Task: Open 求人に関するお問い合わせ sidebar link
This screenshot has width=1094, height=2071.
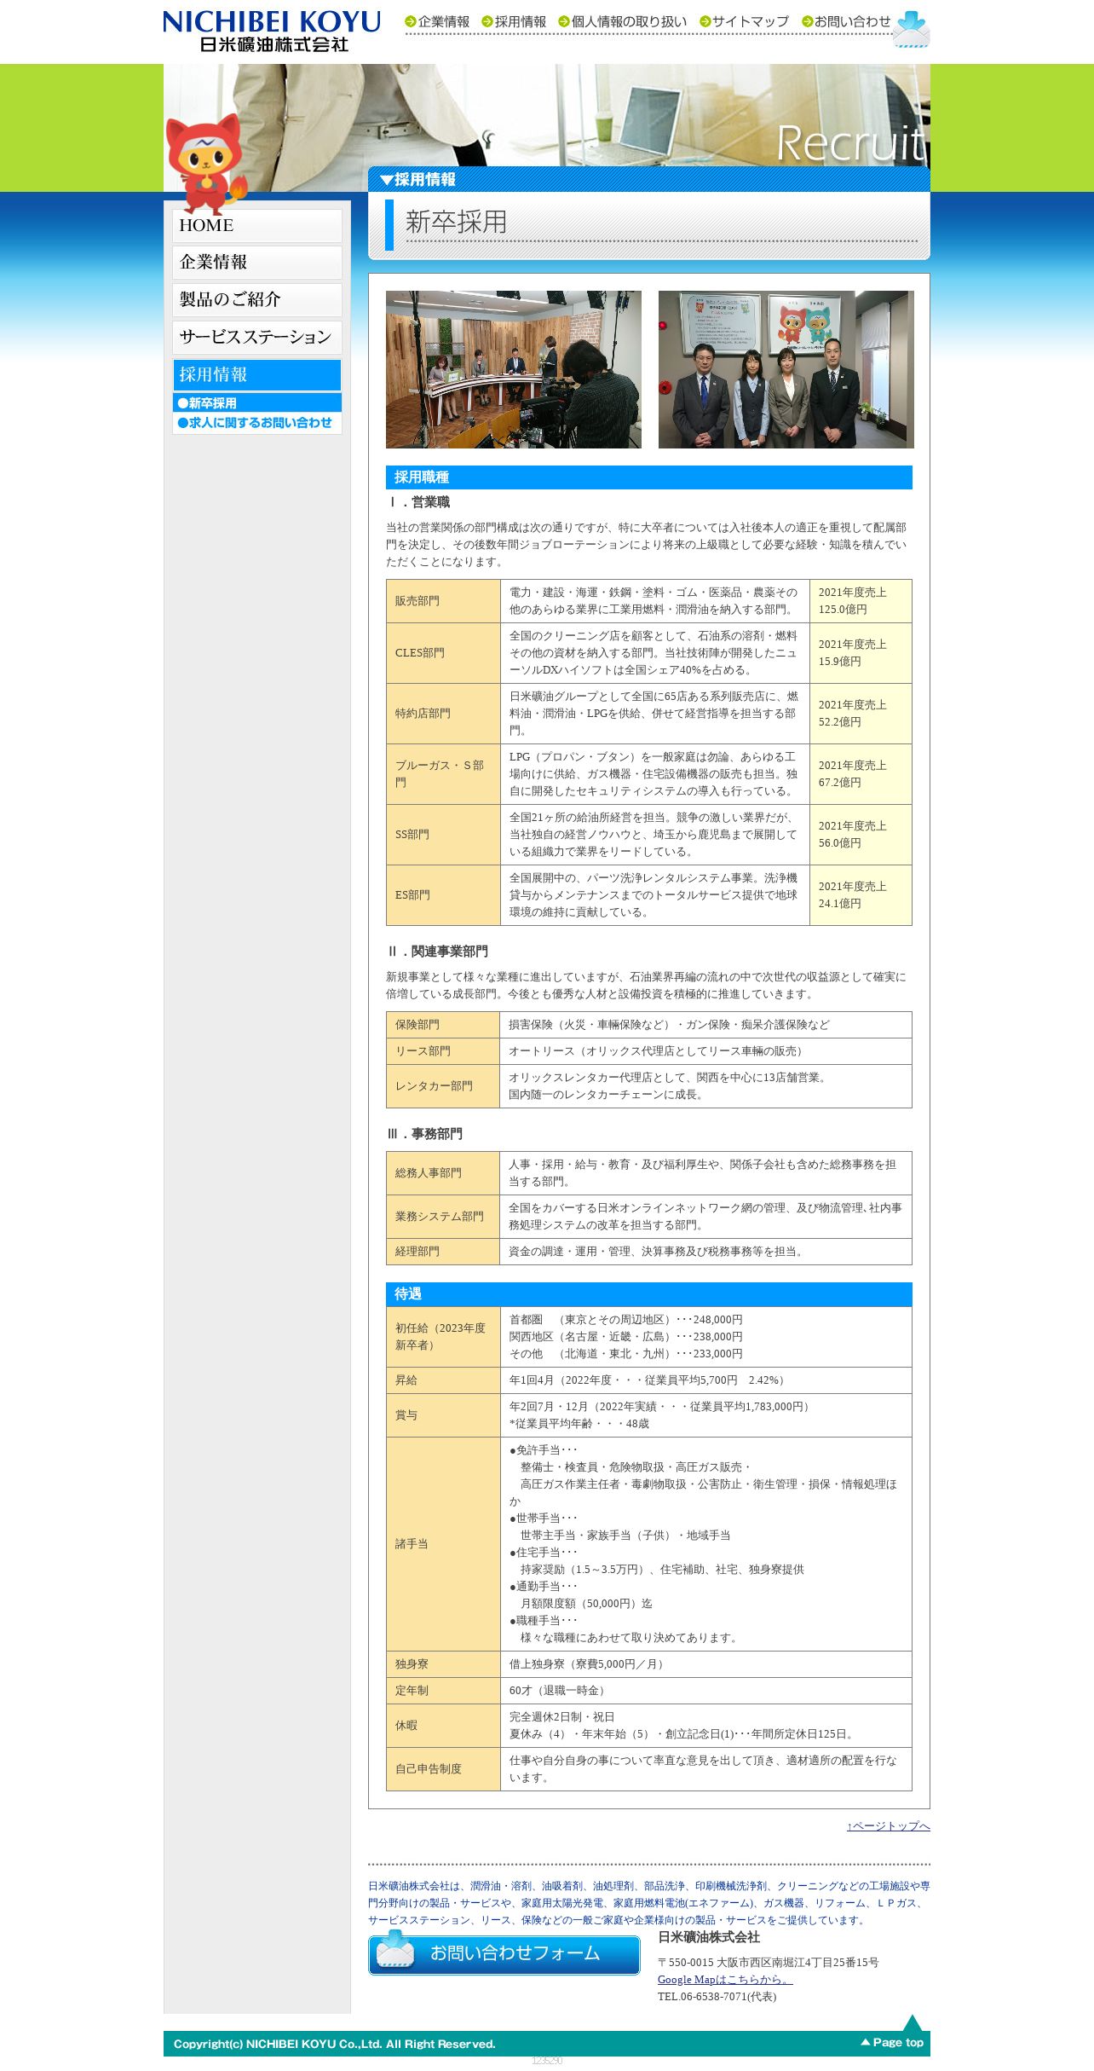Action: (x=257, y=423)
